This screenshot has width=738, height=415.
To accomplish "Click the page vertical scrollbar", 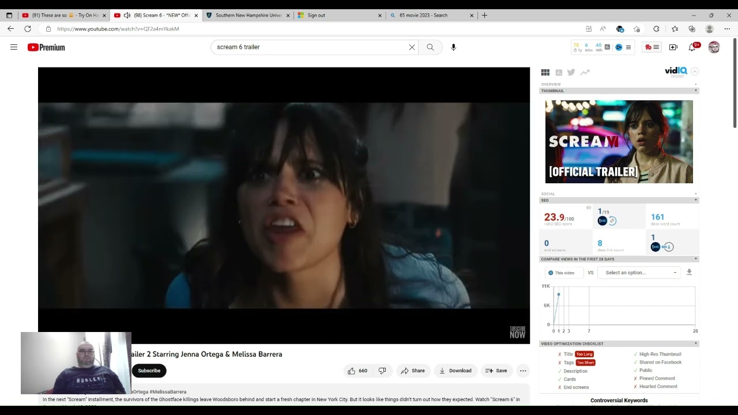I will tap(735, 84).
